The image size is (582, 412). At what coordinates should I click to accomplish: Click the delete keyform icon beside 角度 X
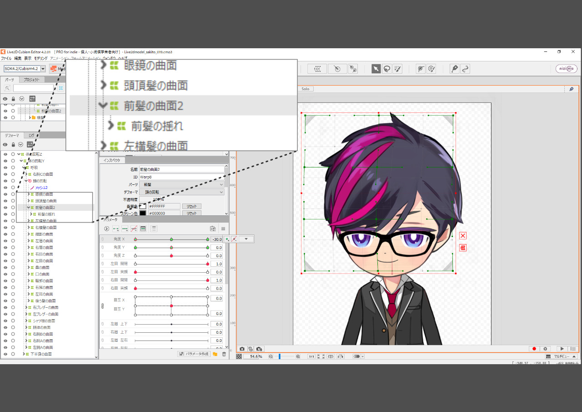point(234,239)
